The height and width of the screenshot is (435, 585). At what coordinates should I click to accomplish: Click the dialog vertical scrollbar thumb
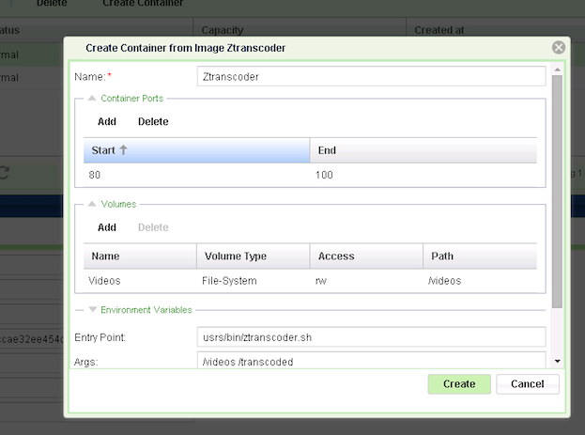(x=558, y=188)
